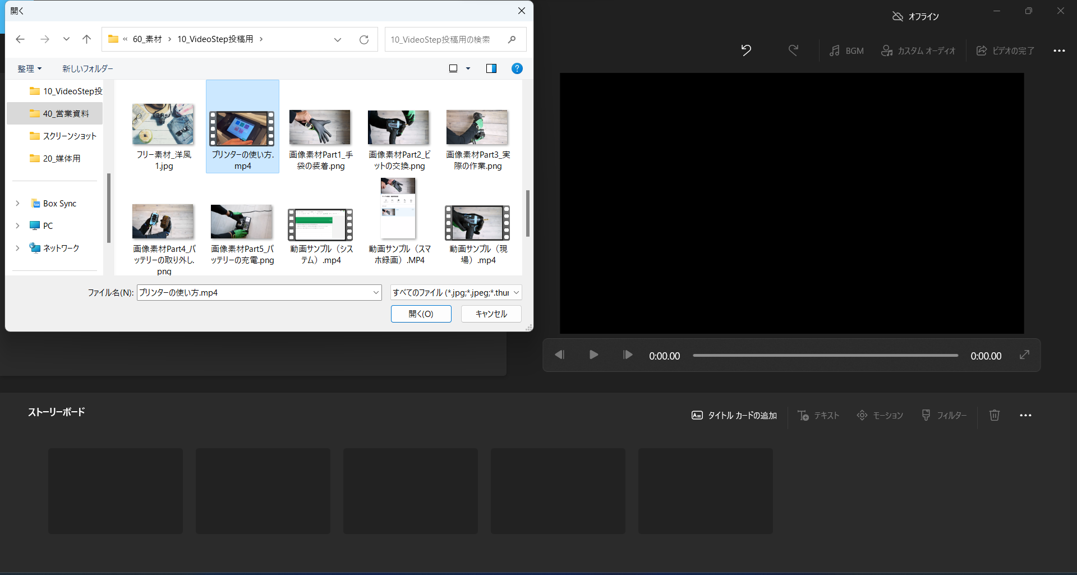Viewport: 1077px width, 575px height.
Task: Click the キャンセル cancel button
Action: click(x=491, y=314)
